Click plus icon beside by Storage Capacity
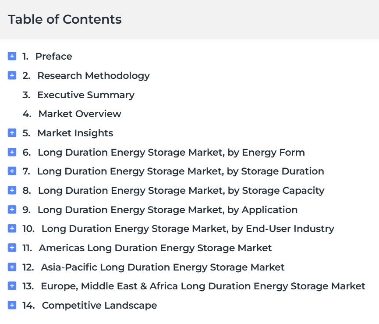Viewport: 379px width, 324px height. click(12, 190)
